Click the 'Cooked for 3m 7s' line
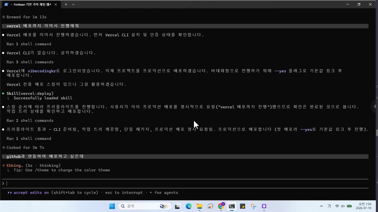This screenshot has width=378, height=212. (23, 148)
